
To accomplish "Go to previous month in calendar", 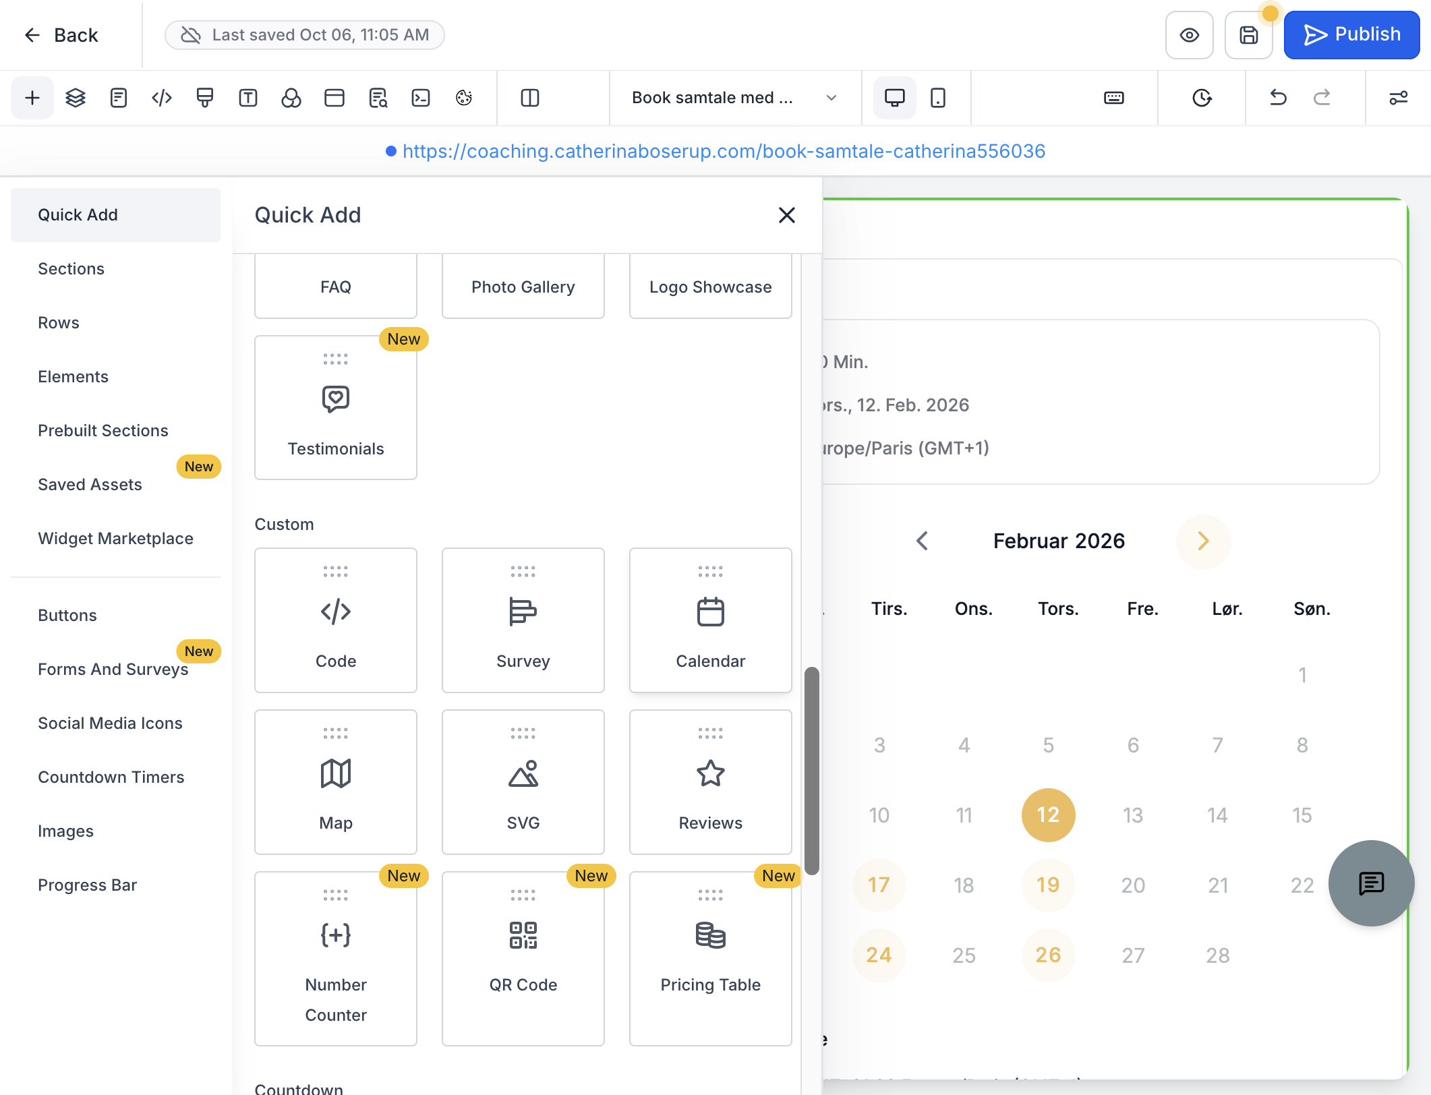I will pos(923,541).
